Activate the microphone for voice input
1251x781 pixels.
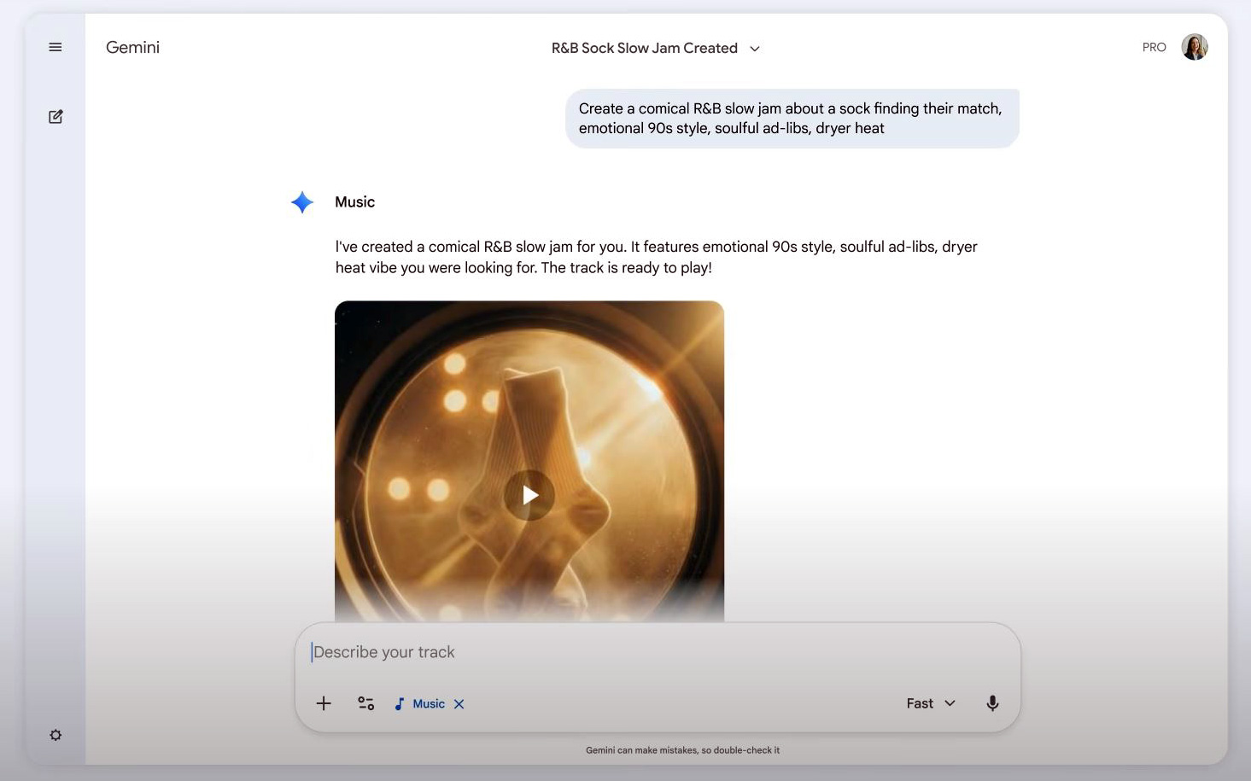point(992,703)
